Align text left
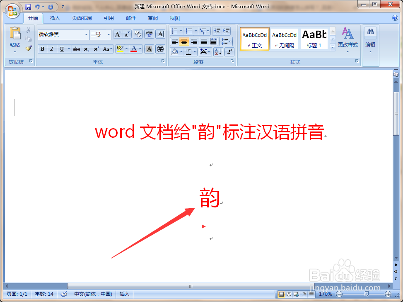 [175, 41]
